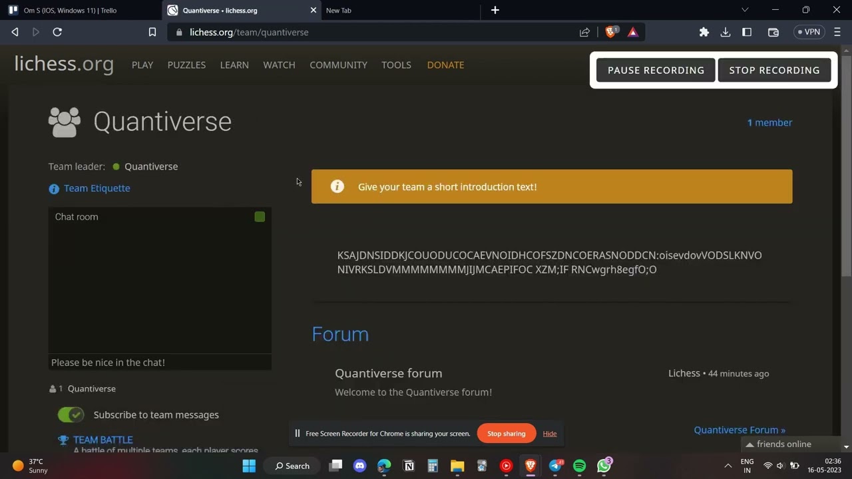Screen dimensions: 852x479
Task: Go back with the browser back arrow
Action: [15, 32]
